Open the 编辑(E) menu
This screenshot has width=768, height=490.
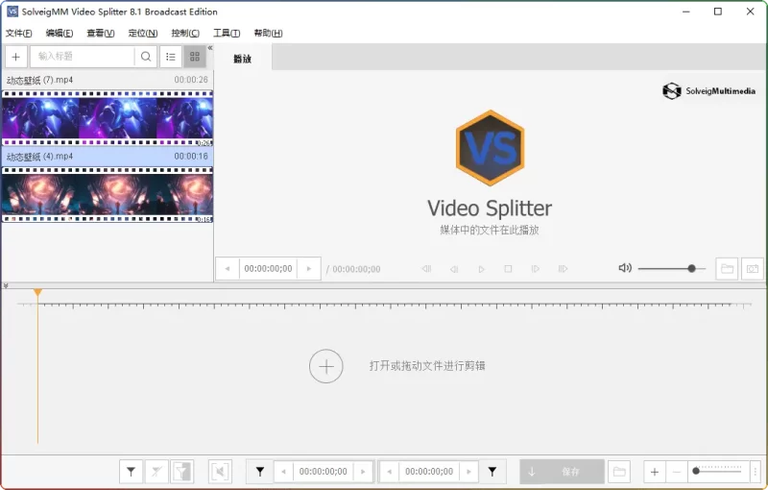point(60,33)
